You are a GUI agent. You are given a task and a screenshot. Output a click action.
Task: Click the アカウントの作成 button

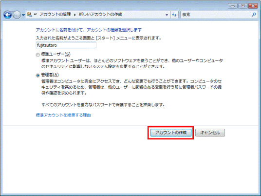(171, 133)
